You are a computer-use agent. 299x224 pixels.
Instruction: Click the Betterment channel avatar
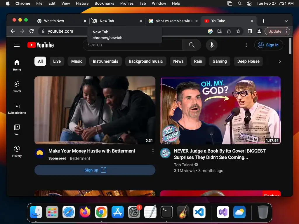coord(40,153)
